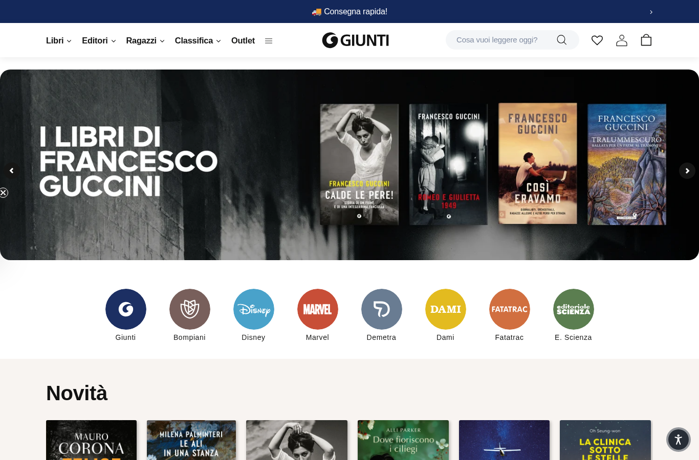Open 'La clinica sotto le stelle' book cover
The image size is (699, 460).
(605, 440)
